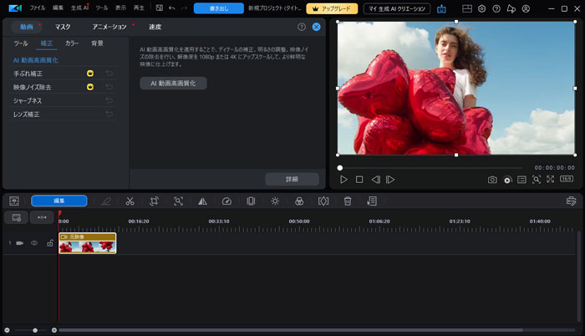Open the 再生 menu
The height and width of the screenshot is (336, 585).
(x=139, y=8)
